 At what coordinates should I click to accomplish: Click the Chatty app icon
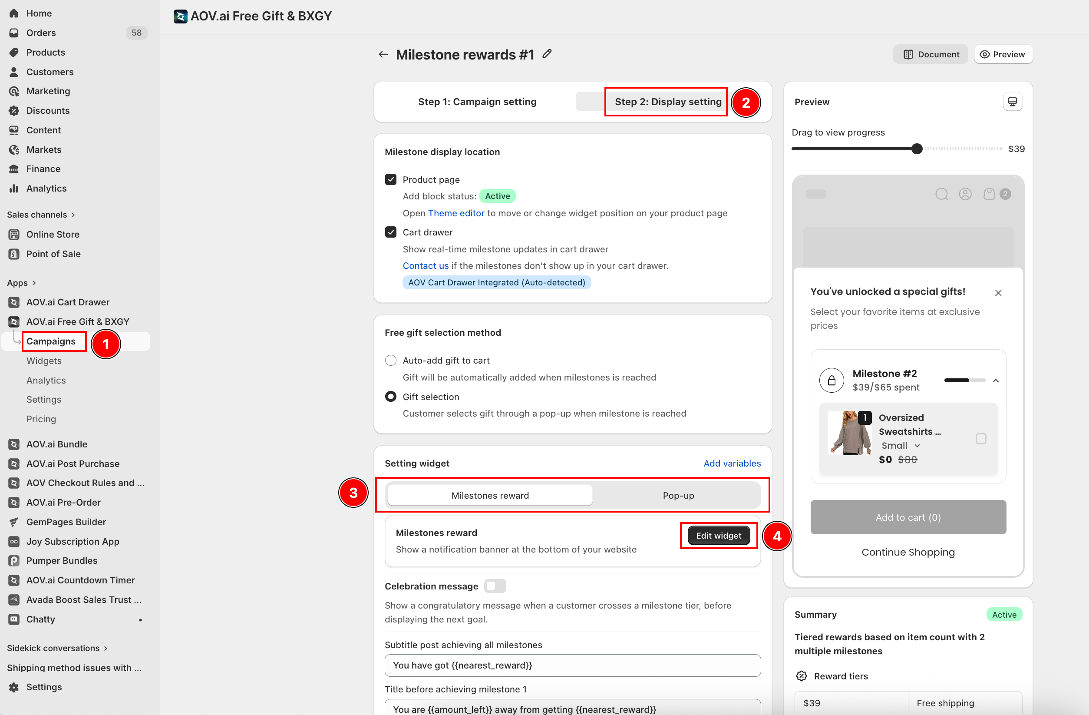tap(14, 619)
